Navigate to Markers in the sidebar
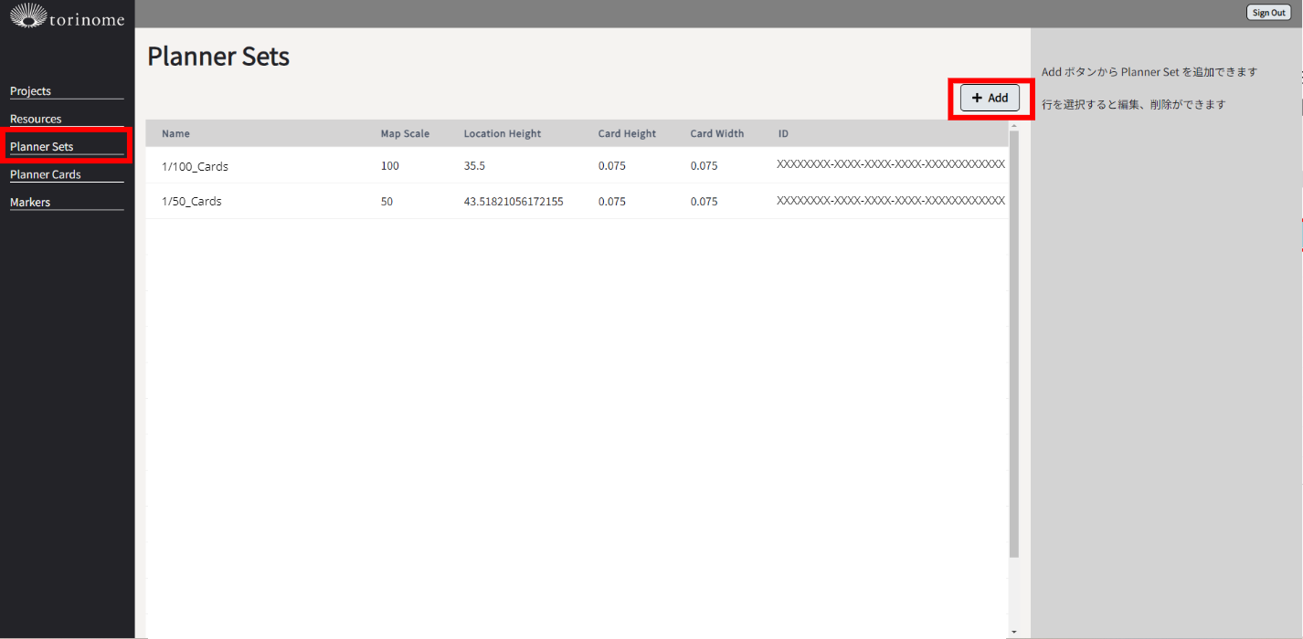Image resolution: width=1303 pixels, height=639 pixels. tap(30, 203)
